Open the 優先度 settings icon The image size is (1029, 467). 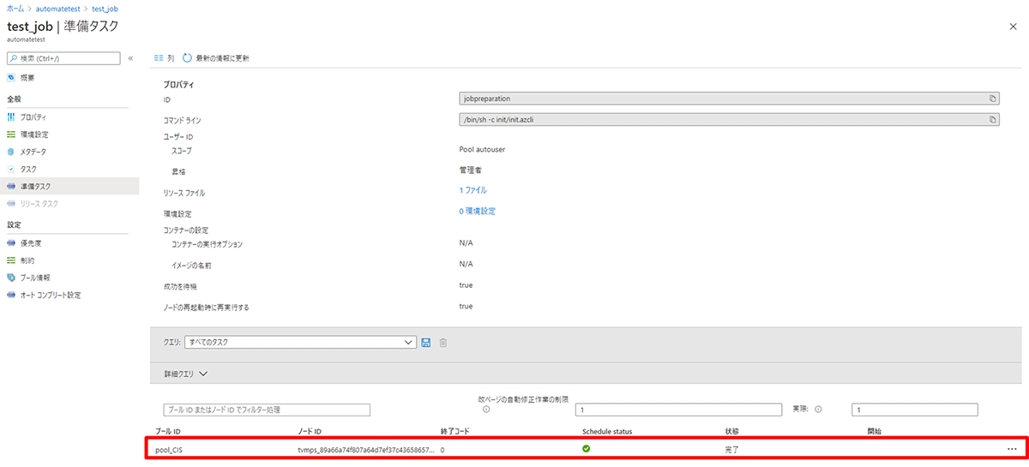pos(11,242)
